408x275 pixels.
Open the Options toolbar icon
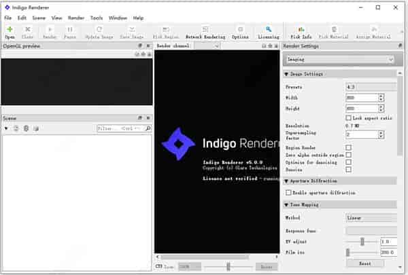click(x=240, y=32)
